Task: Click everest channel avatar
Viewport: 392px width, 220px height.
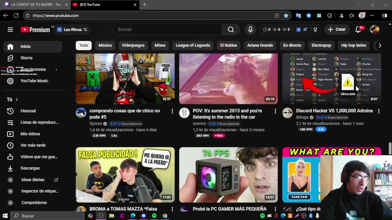Action: [184, 113]
